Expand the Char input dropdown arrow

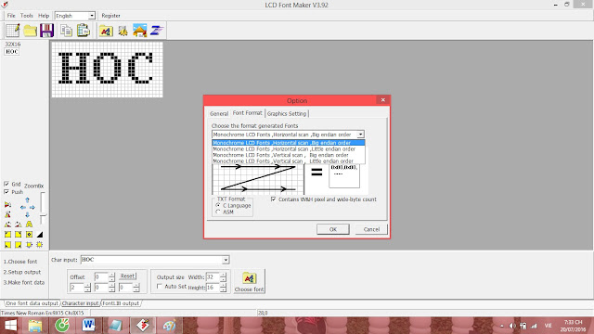[x=226, y=260]
